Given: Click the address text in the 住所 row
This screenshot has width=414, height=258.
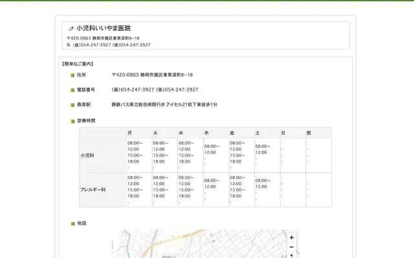Looking at the screenshot, I should [x=152, y=75].
